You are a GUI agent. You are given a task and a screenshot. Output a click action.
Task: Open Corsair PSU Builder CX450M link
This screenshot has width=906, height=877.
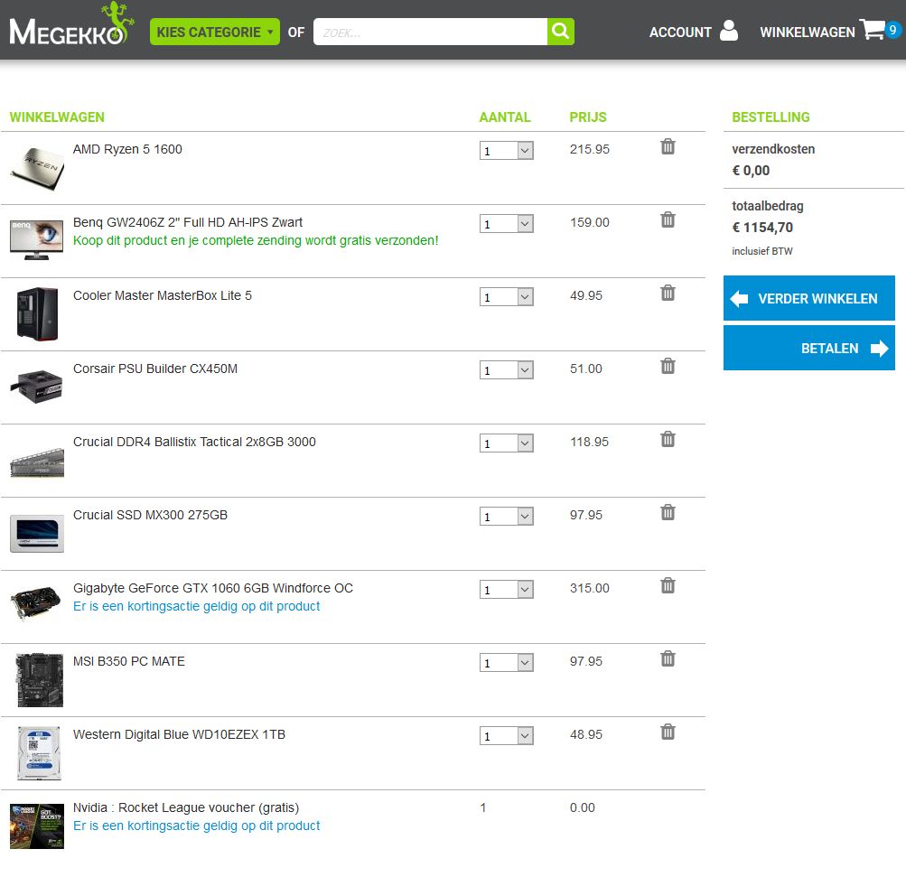click(154, 369)
